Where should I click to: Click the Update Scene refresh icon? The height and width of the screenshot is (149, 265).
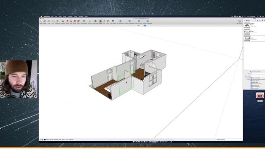pyautogui.click(x=245, y=20)
